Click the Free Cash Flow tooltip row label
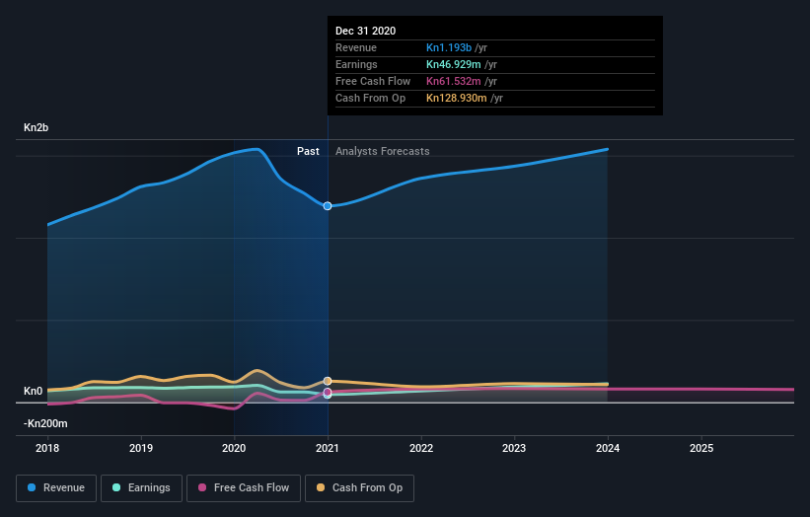 373,81
